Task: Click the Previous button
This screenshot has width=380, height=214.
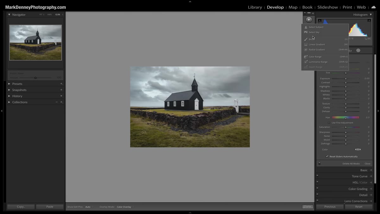Action: [330, 207]
